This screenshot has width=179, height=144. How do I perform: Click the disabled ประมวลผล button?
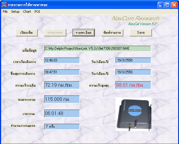click(x=55, y=33)
